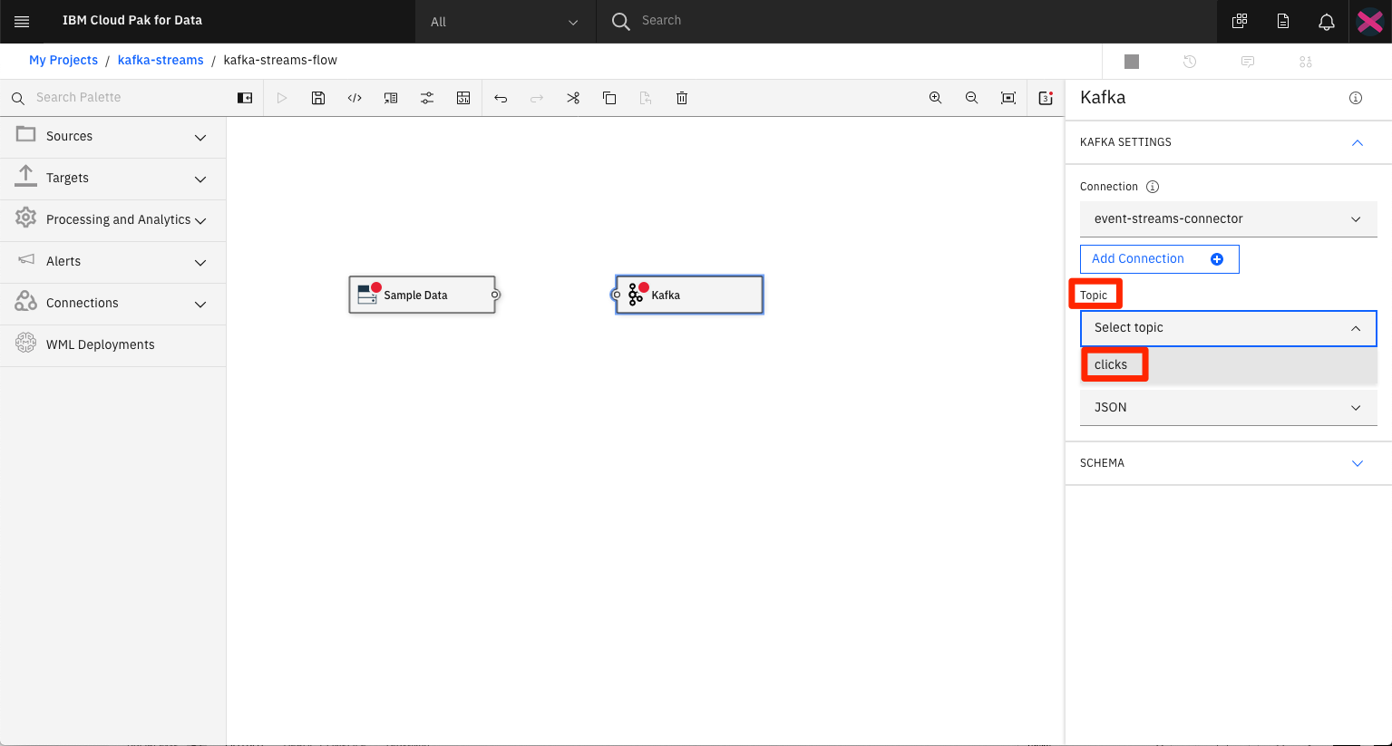Open the canvas notifications icon with red dot
The image size is (1392, 746).
(x=1046, y=98)
